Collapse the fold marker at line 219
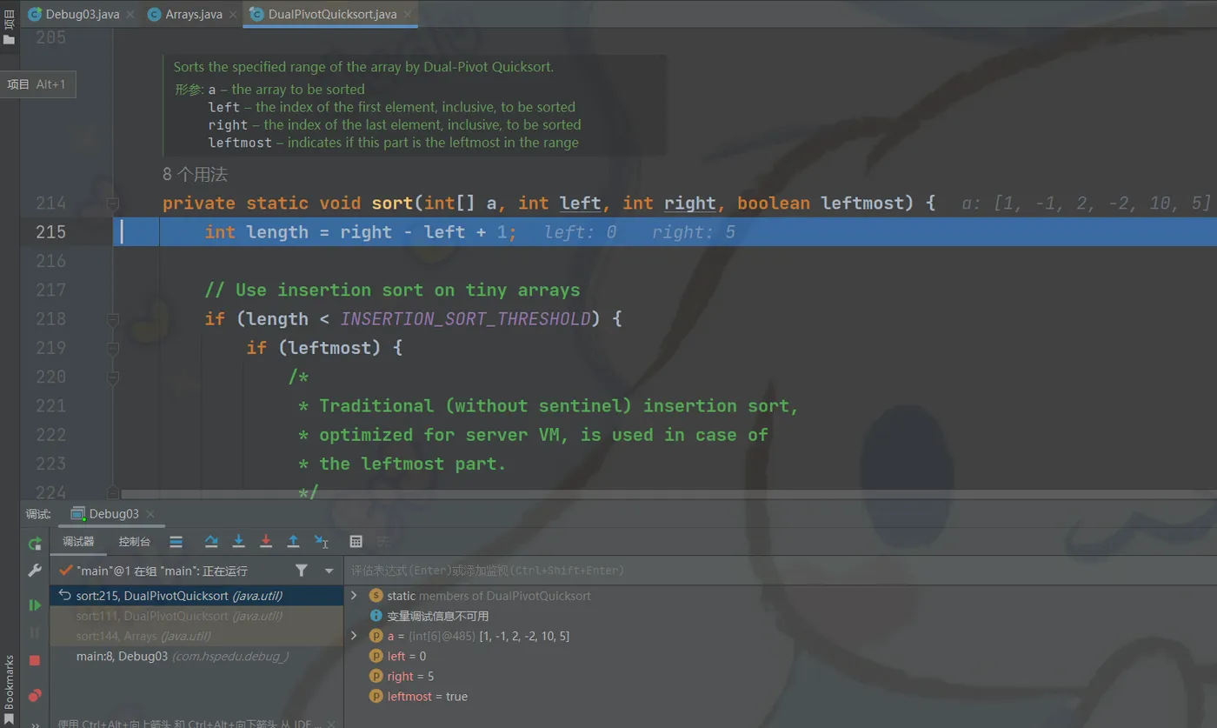 click(113, 348)
